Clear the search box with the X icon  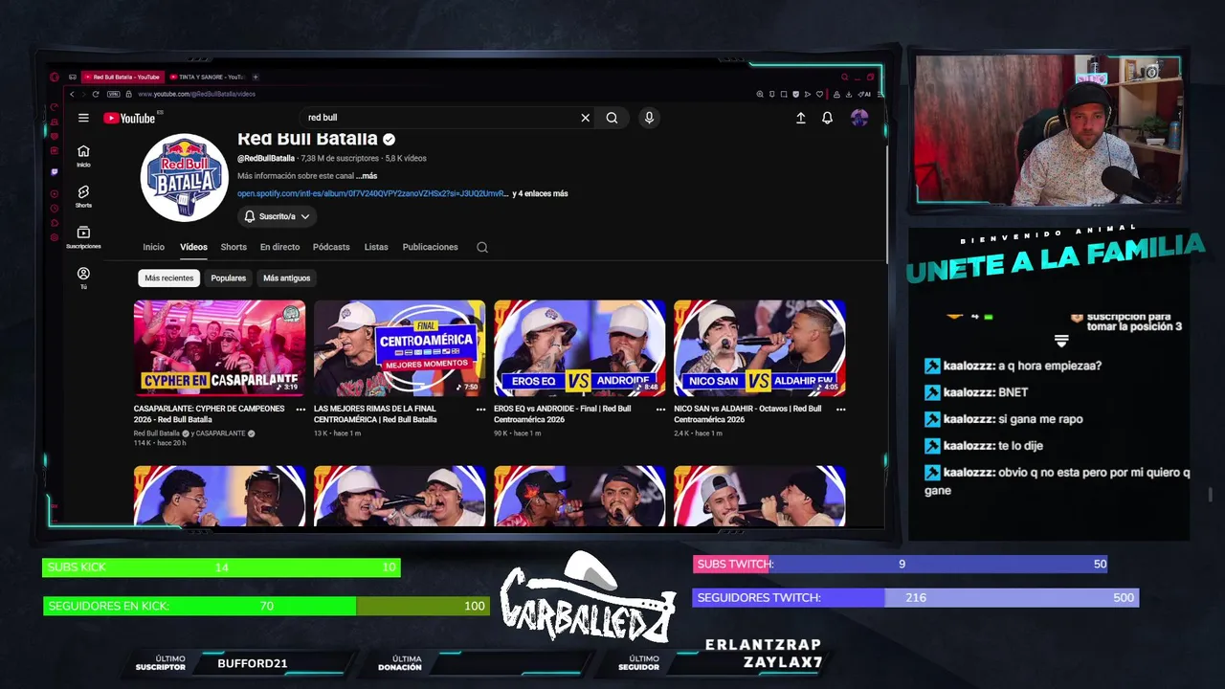click(x=586, y=118)
